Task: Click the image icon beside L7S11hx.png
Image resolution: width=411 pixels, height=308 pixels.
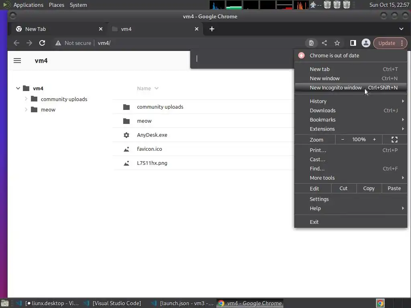Action: [x=126, y=163]
